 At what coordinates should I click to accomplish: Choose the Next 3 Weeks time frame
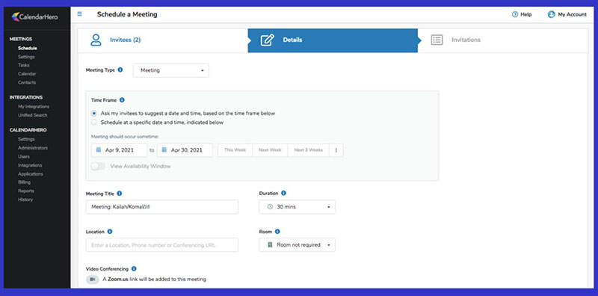click(309, 150)
